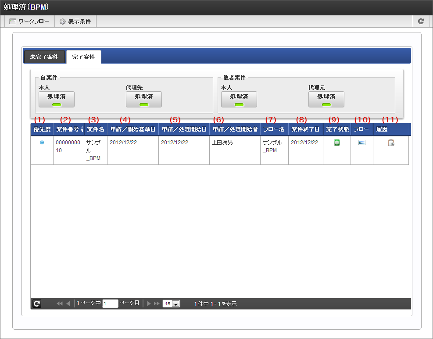Toggle 他者案件 代理元 処理済 button
The height and width of the screenshot is (339, 433).
pos(326,100)
